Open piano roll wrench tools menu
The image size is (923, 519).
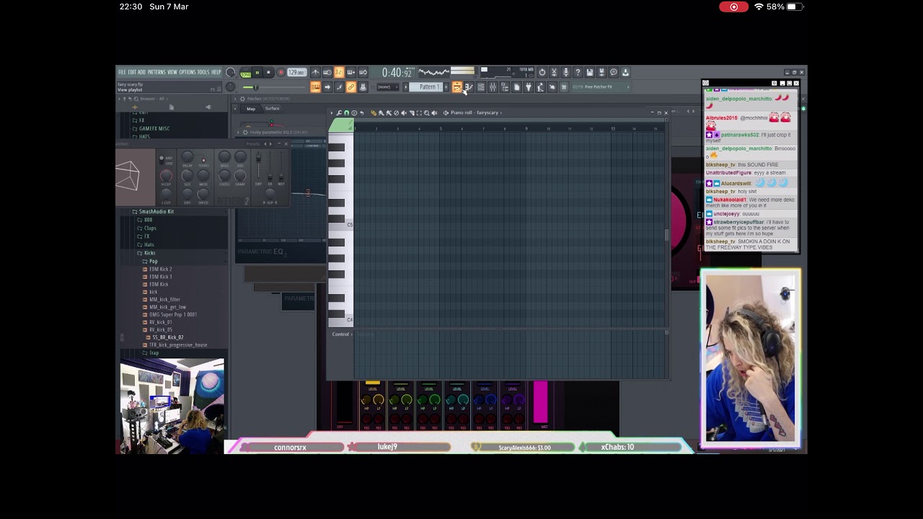[339, 112]
